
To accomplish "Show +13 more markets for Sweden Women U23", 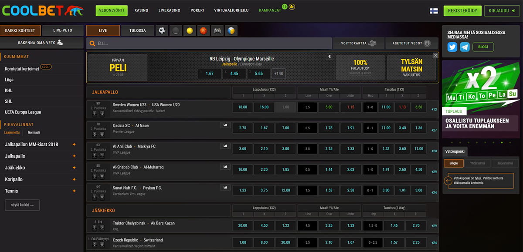I will click(434, 109).
